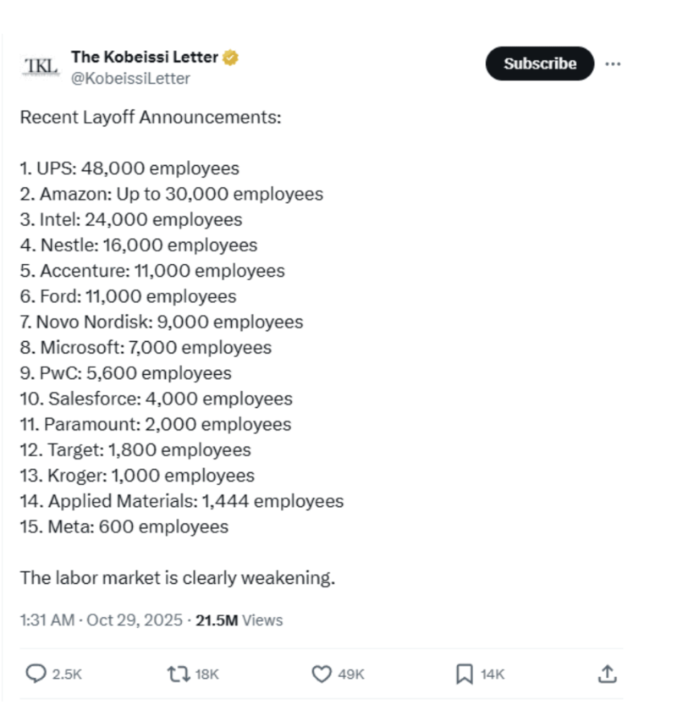Click the repost arrows icon
The height and width of the screenshot is (705, 677).
(179, 674)
